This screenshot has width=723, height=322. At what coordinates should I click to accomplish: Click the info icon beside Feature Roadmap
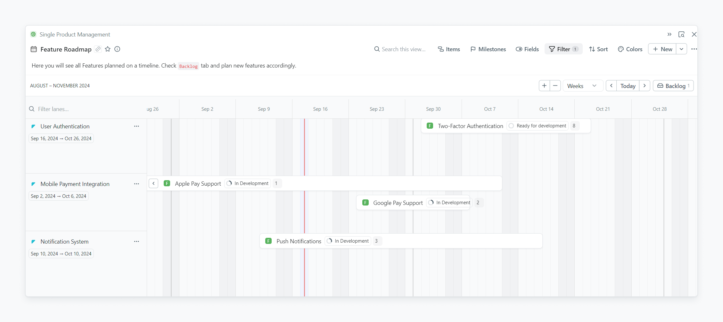(117, 49)
